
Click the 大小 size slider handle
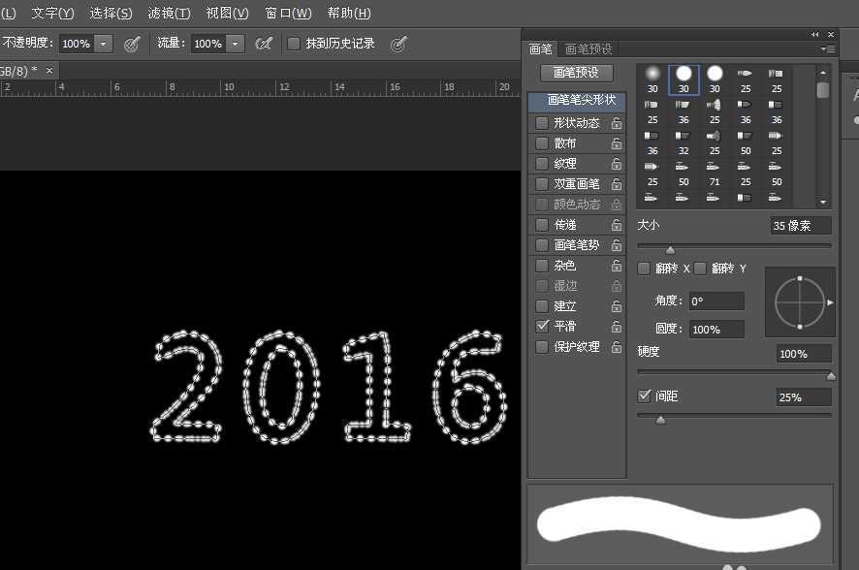click(670, 250)
